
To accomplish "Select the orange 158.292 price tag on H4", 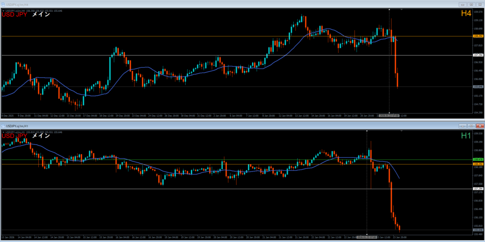I will (x=478, y=36).
